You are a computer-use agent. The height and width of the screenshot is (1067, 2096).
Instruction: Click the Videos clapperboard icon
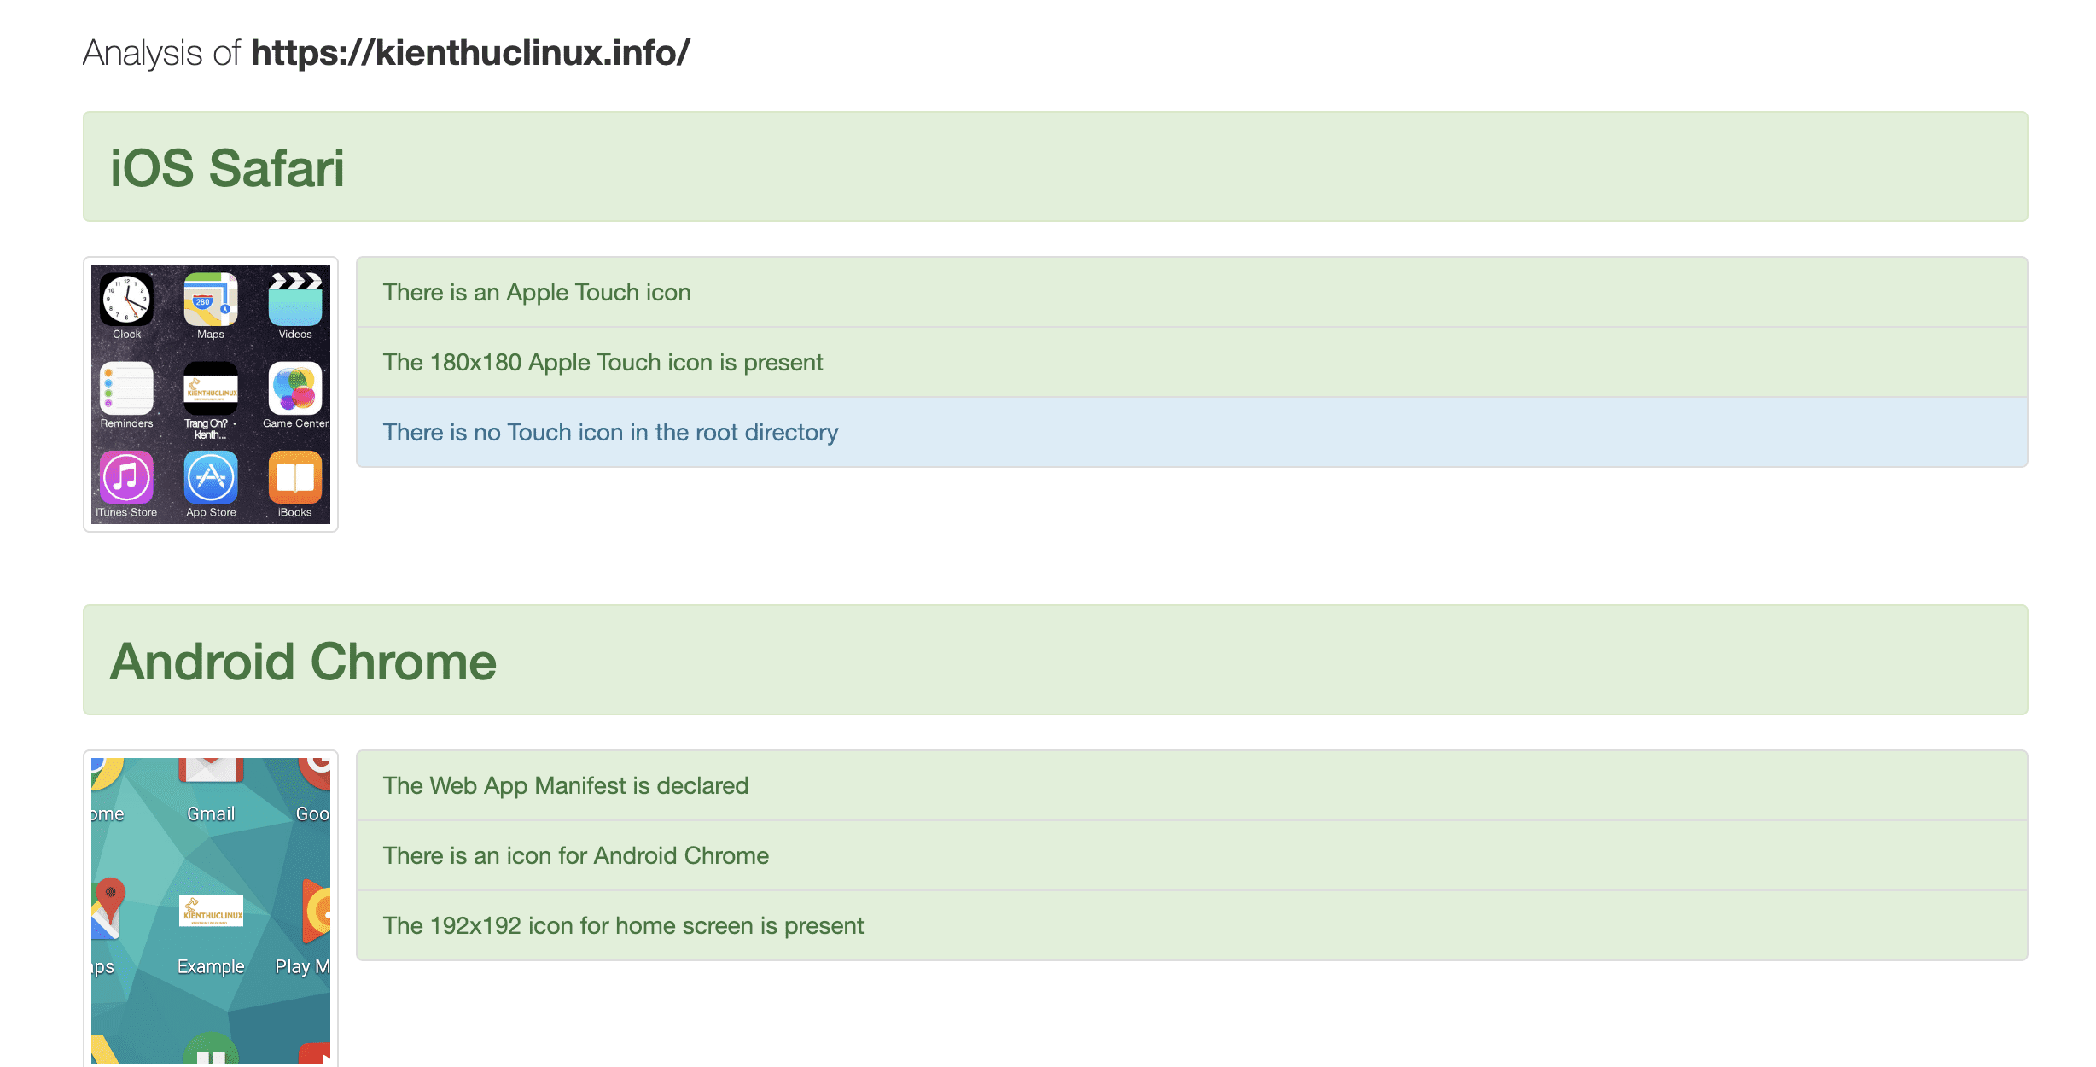pyautogui.click(x=295, y=300)
